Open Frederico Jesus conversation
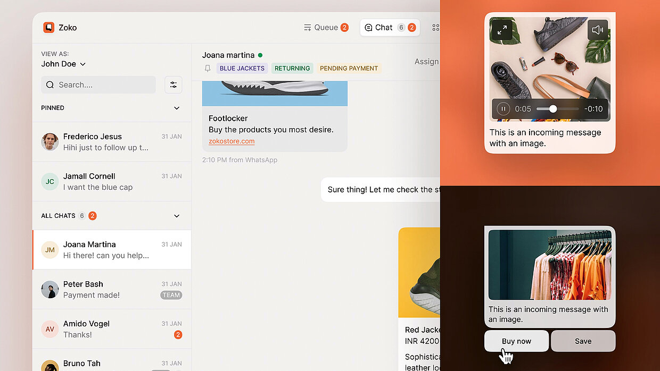This screenshot has width=660, height=371. click(x=112, y=142)
